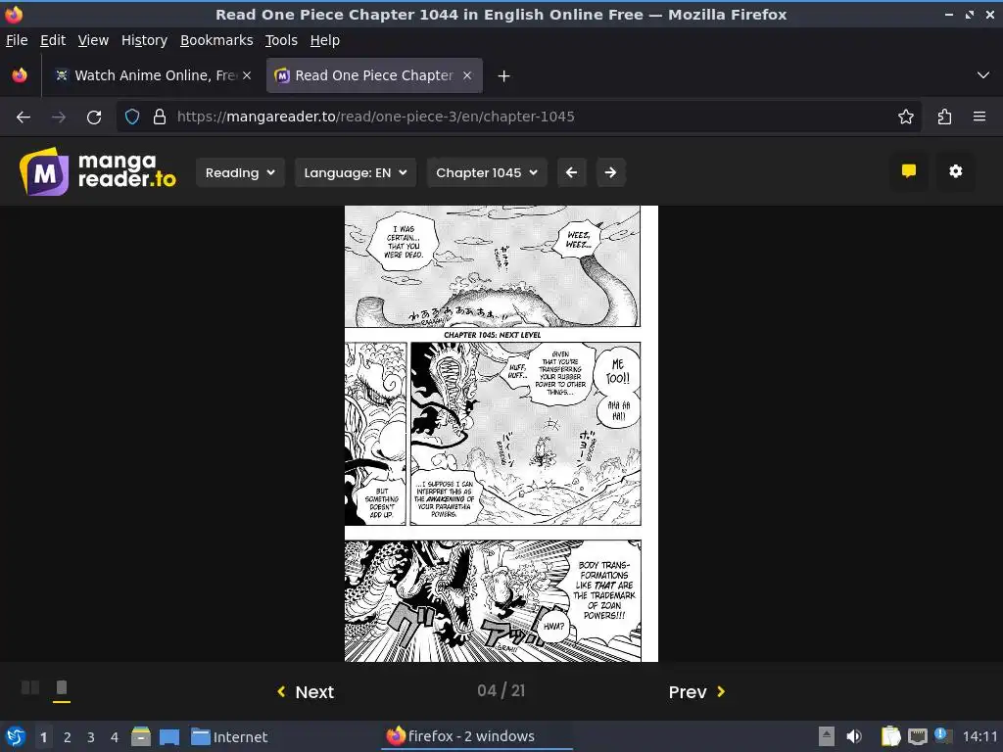Open the History menu
Screen dimensions: 1003x752
pos(145,40)
